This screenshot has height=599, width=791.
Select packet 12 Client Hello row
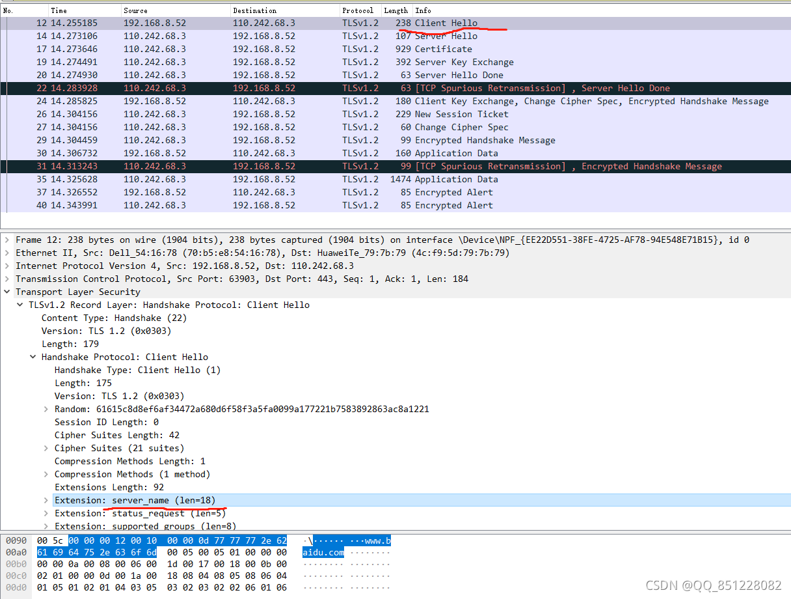point(395,23)
